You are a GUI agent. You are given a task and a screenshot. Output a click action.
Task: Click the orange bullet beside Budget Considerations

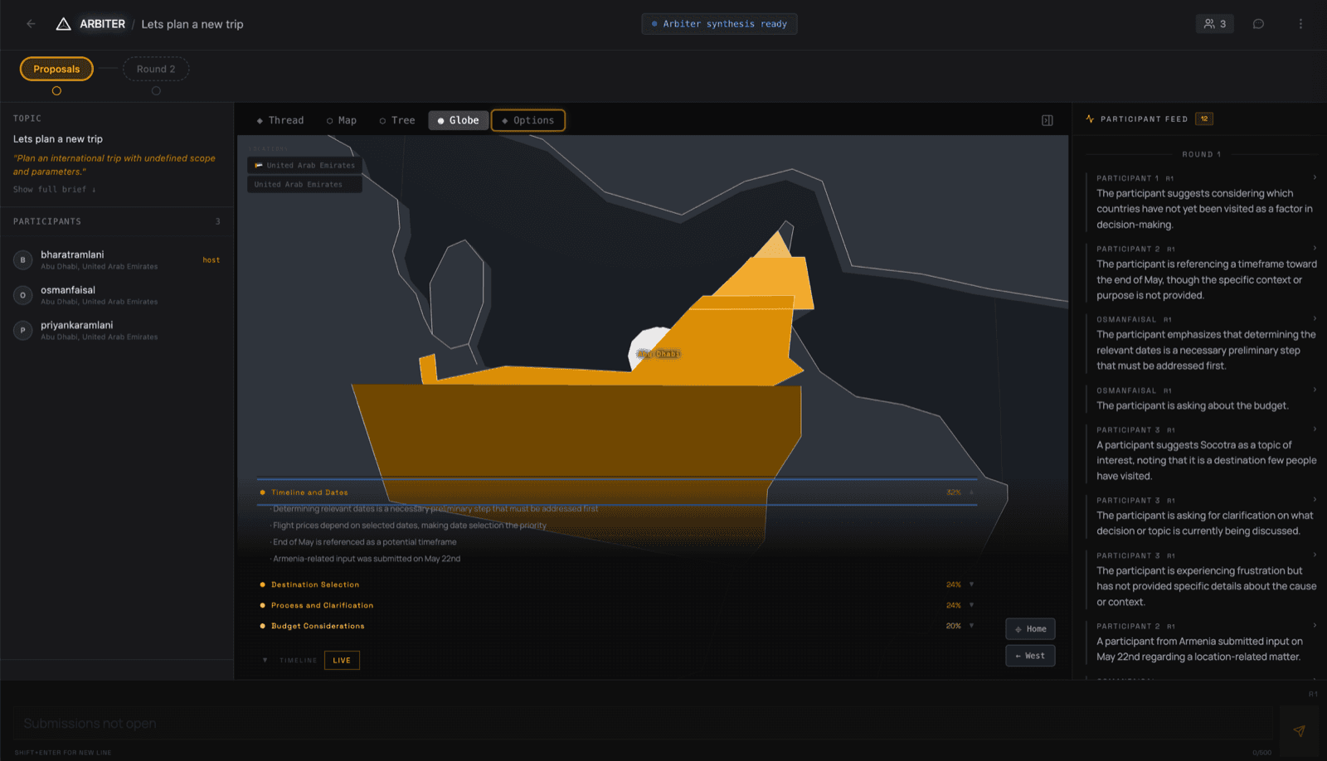[x=262, y=626]
